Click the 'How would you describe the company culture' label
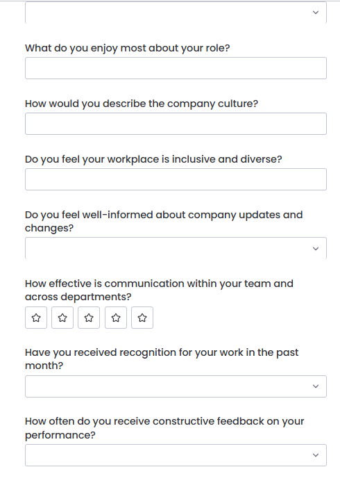340x483 pixels. 142,104
